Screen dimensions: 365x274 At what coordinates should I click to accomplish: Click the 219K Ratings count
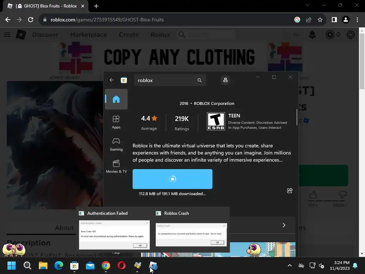click(x=182, y=123)
